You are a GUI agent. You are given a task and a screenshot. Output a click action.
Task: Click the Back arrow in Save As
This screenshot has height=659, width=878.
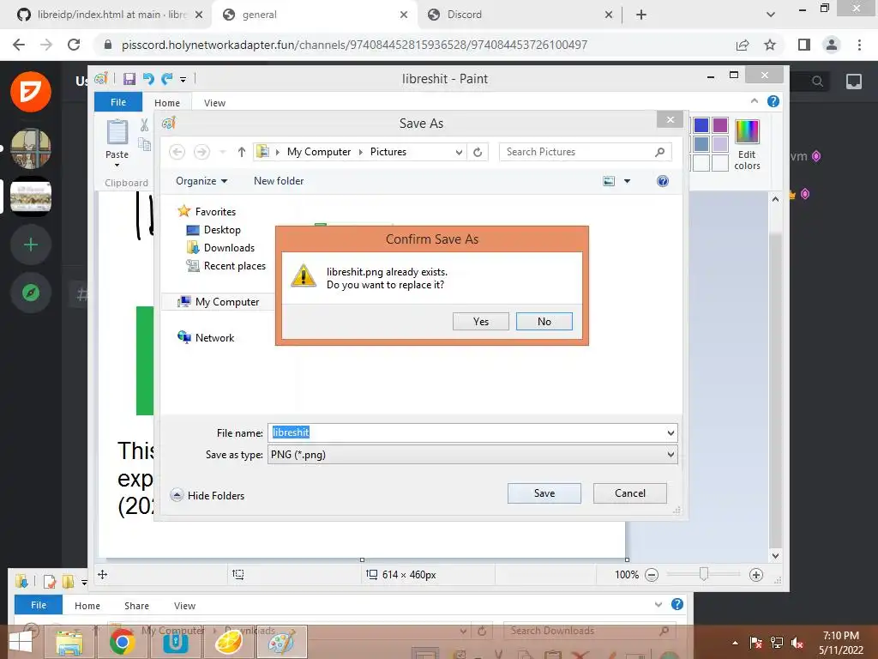coord(177,152)
